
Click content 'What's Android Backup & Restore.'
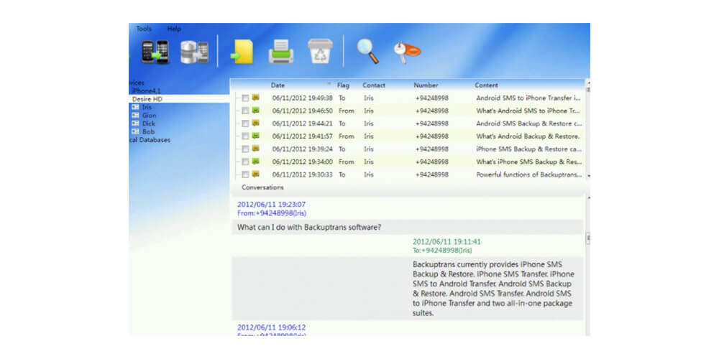pyautogui.click(x=528, y=136)
